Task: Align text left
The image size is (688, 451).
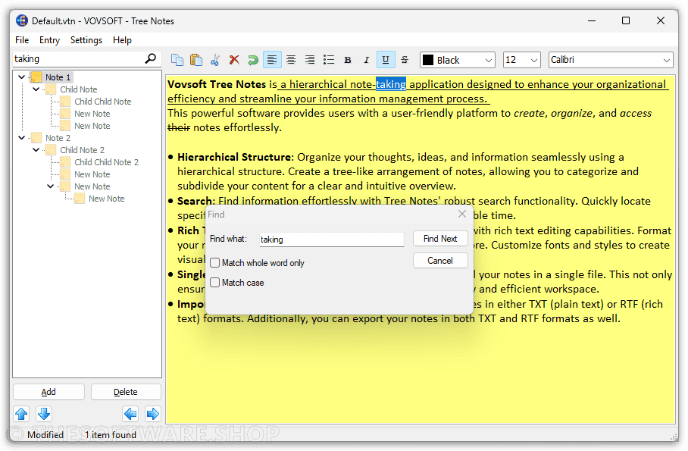Action: pos(272,60)
